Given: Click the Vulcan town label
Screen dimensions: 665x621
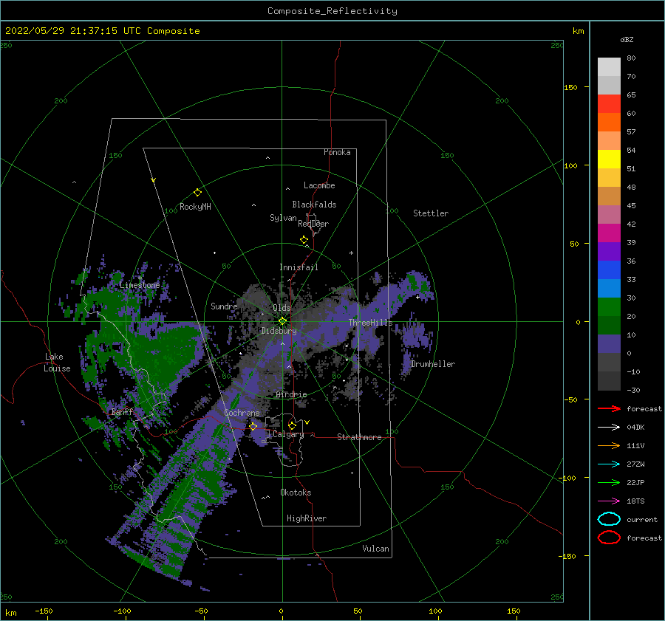Looking at the screenshot, I should click(x=375, y=549).
